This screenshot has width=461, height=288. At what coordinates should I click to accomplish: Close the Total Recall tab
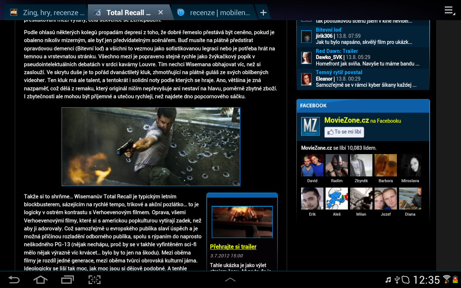[160, 12]
